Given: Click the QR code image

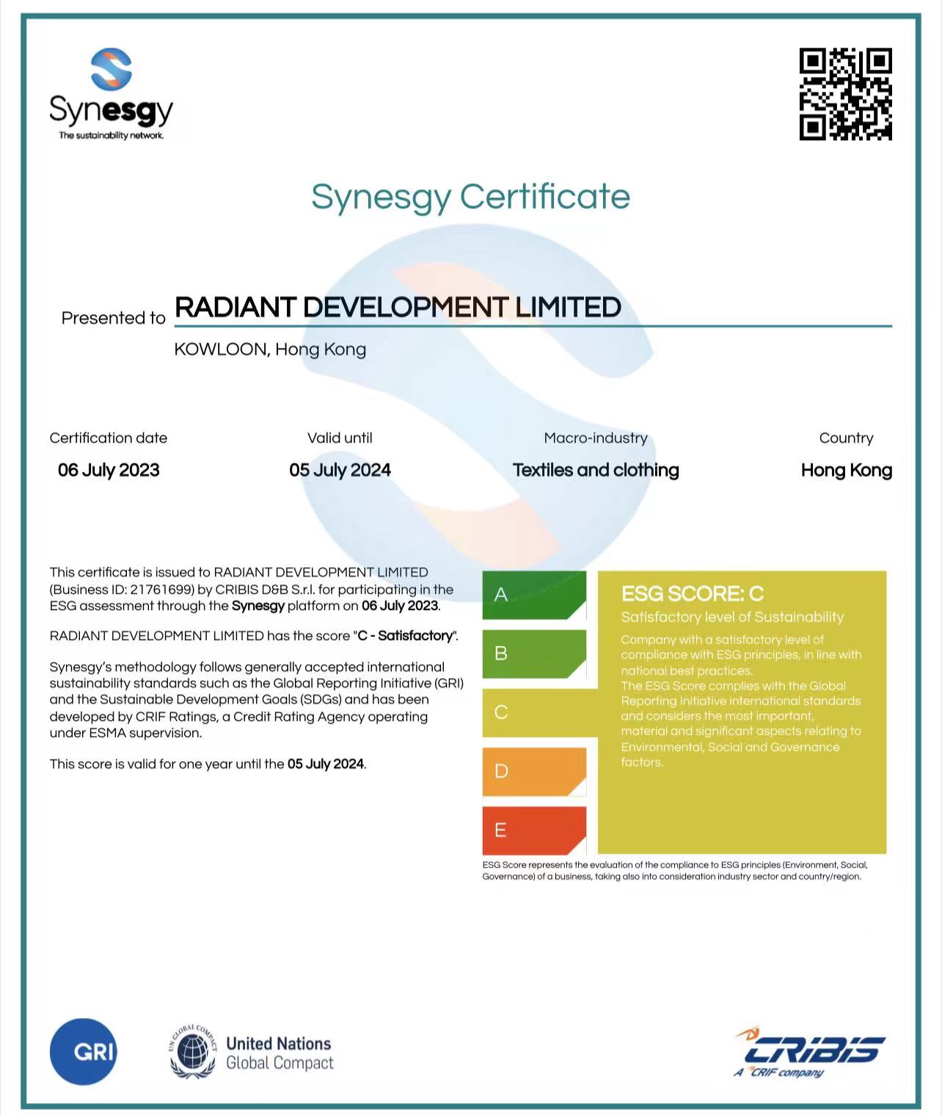Looking at the screenshot, I should click(x=845, y=94).
